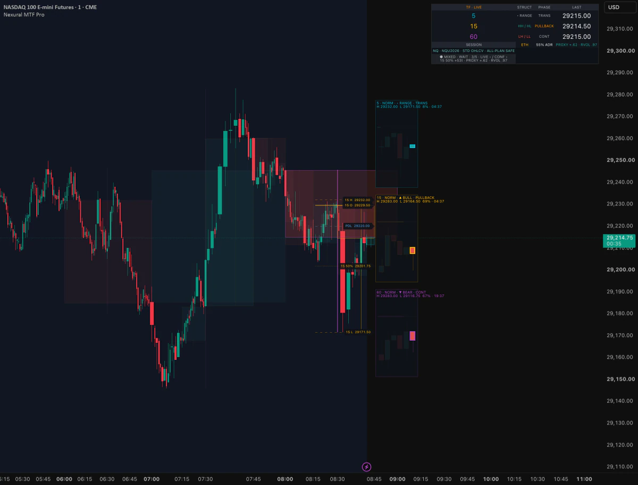Click the NASDAQ 100 E-mini Futures chart title
The height and width of the screenshot is (485, 638).
[51, 7]
